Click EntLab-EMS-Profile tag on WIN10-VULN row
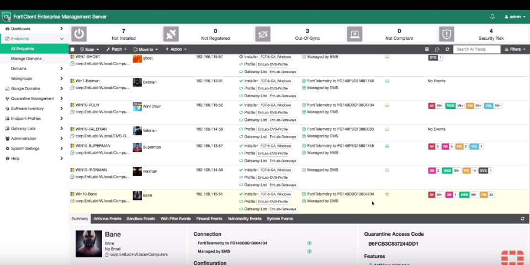 [x=272, y=113]
